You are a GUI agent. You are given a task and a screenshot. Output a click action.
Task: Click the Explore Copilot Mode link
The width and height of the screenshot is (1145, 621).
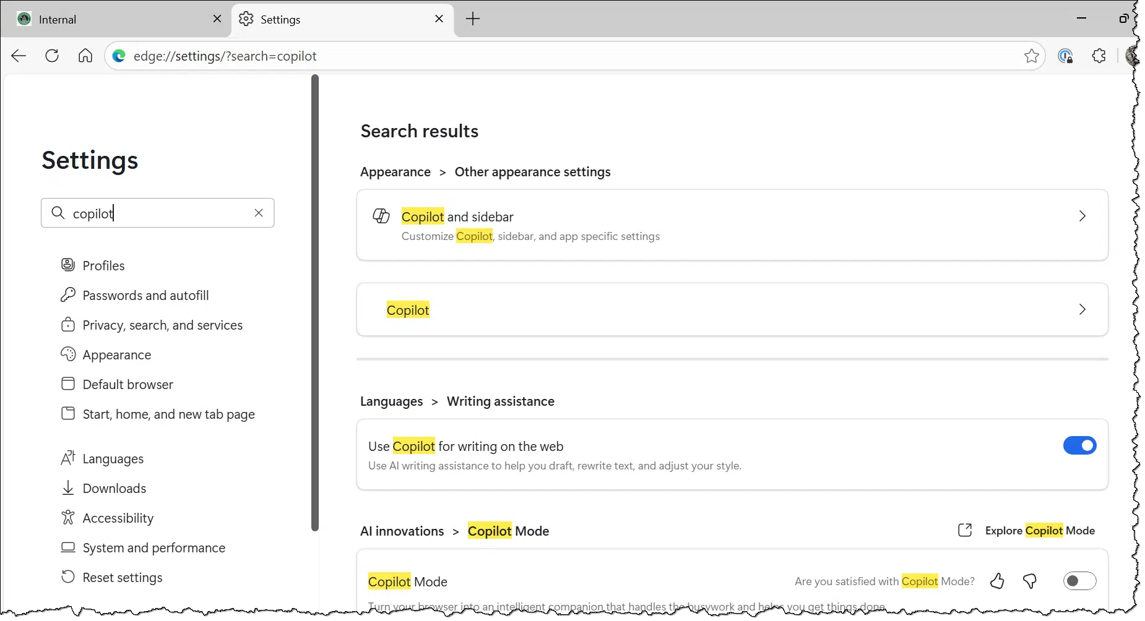(x=1039, y=531)
